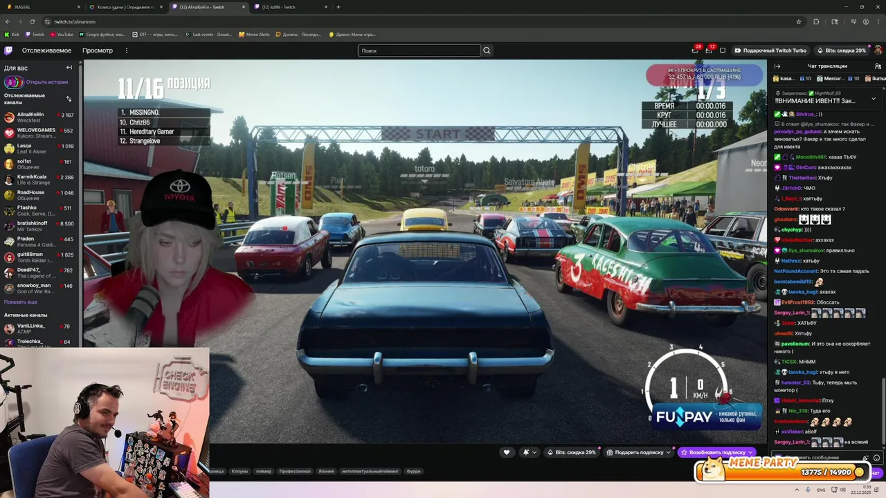Open Отслеживаемое nav item
The height and width of the screenshot is (498, 886).
(46, 50)
